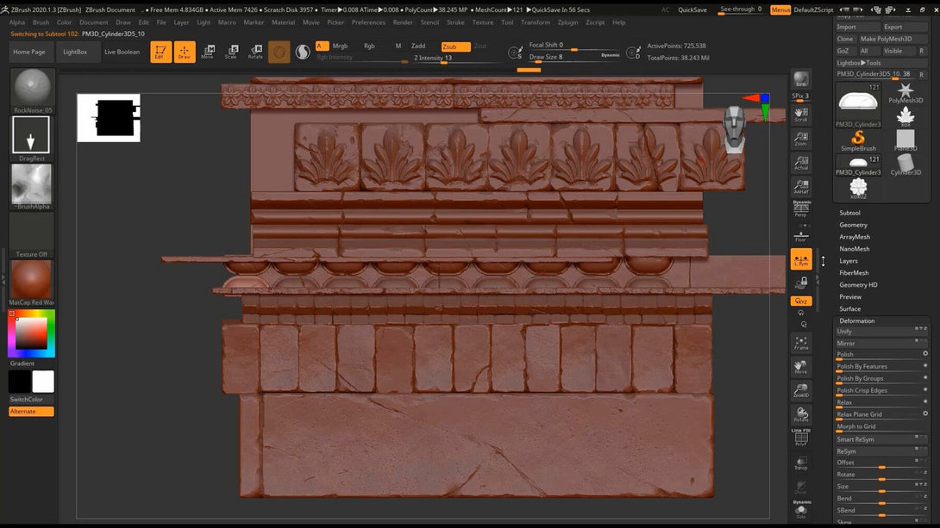The image size is (940, 528).
Task: Select the Move gizmo icon in top toolbar
Action: pyautogui.click(x=208, y=52)
